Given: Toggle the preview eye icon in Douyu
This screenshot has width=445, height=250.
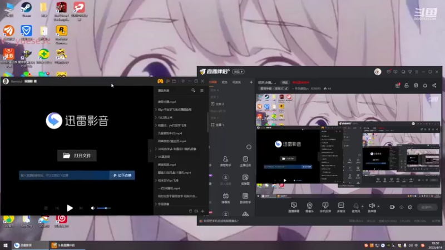Looking at the screenshot, I should [401, 207].
